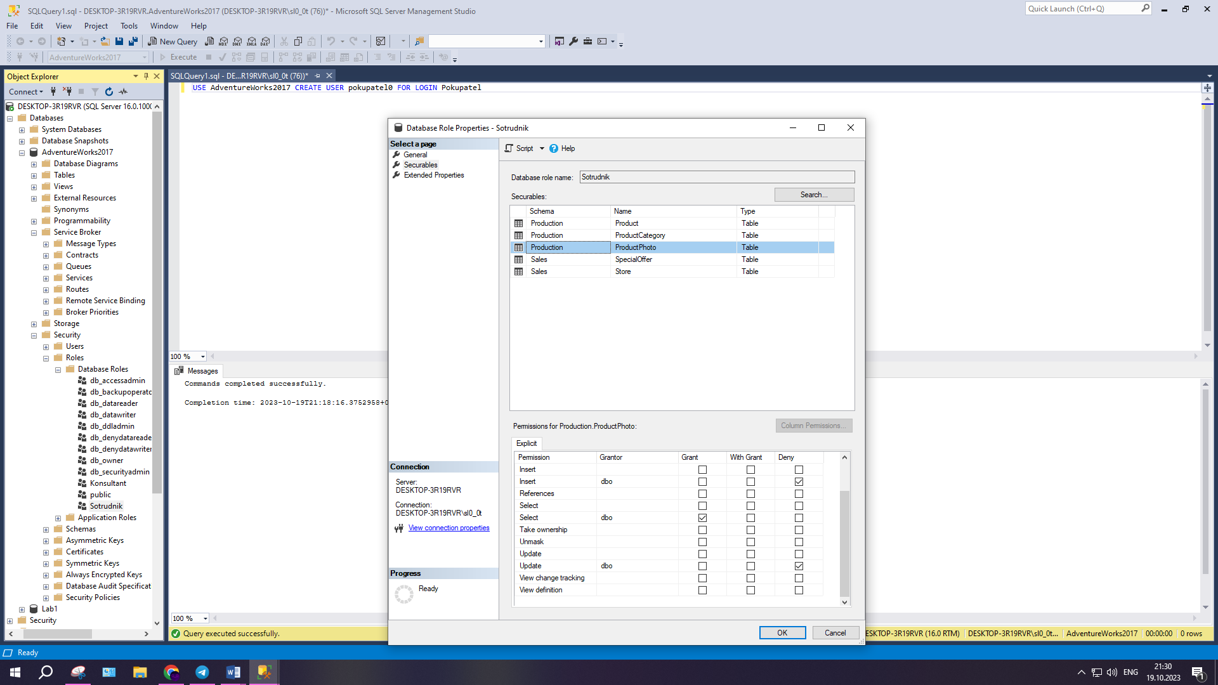This screenshot has height=685, width=1218.
Task: Click the Help button in dialog
Action: (562, 148)
